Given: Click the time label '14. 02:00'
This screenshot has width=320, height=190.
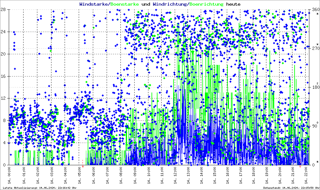Looking at the screenshot, I should pos(37,175).
